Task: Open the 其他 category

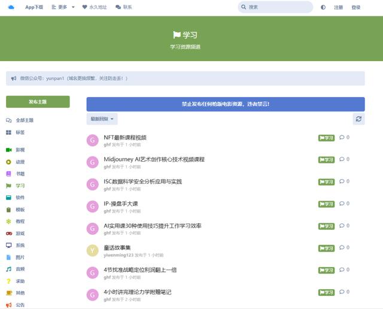Action: [15, 293]
